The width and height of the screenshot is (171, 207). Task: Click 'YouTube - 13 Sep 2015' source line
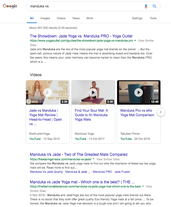45,139
